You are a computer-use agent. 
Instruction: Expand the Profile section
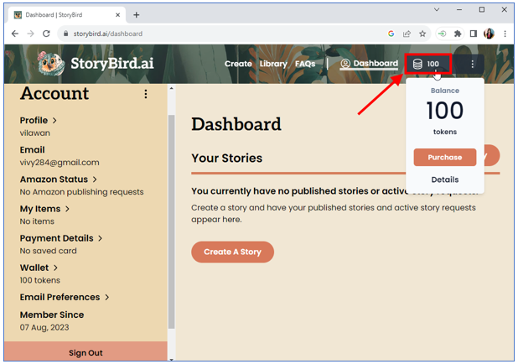coord(38,120)
